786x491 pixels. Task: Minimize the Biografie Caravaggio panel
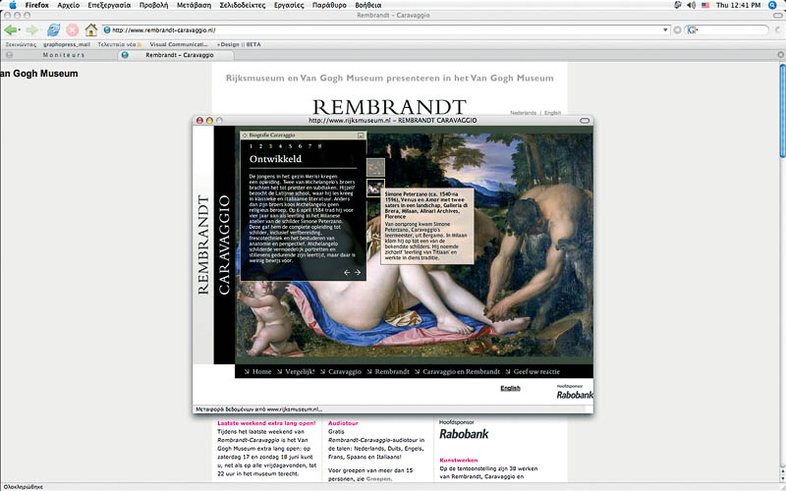(361, 136)
